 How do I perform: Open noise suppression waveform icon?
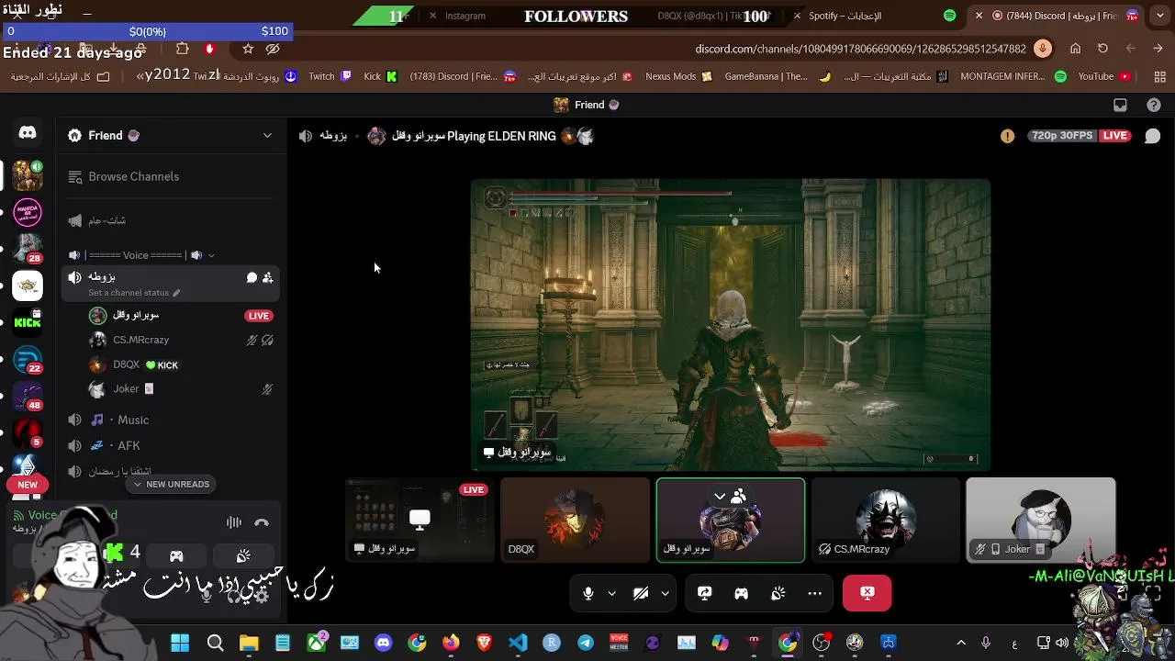click(x=234, y=522)
